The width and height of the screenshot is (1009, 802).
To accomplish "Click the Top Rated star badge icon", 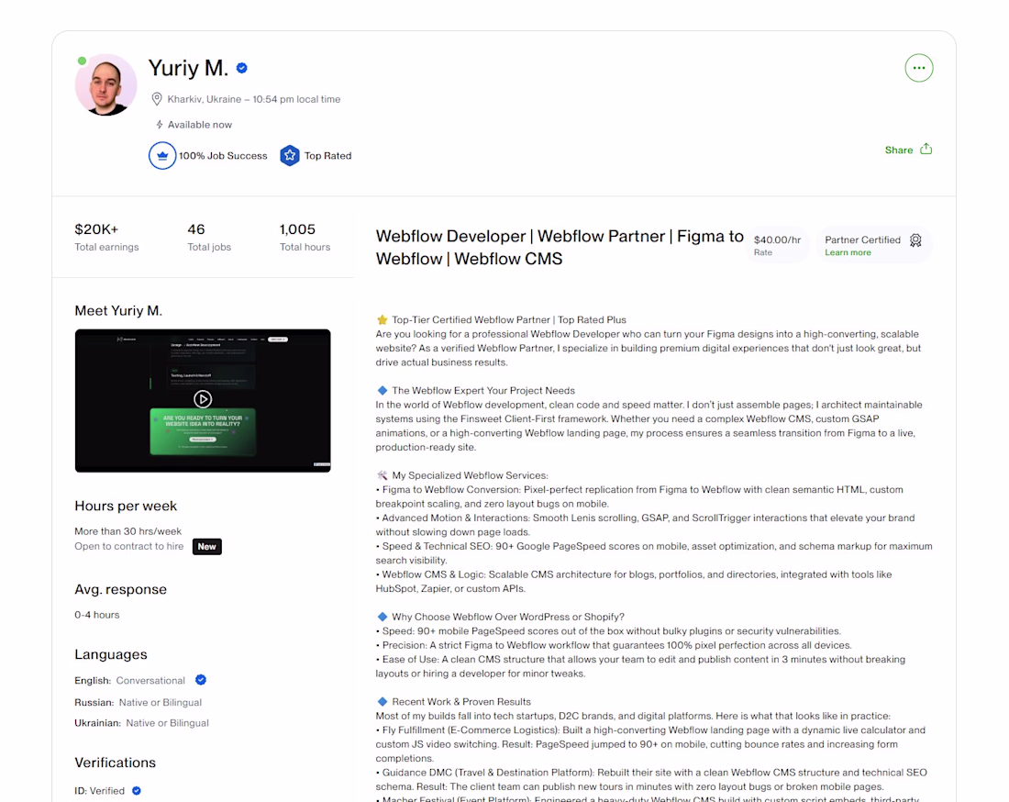I will [x=290, y=156].
